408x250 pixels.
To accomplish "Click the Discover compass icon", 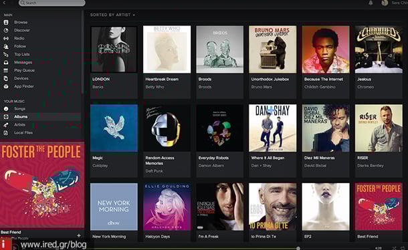I will pos(6,31).
